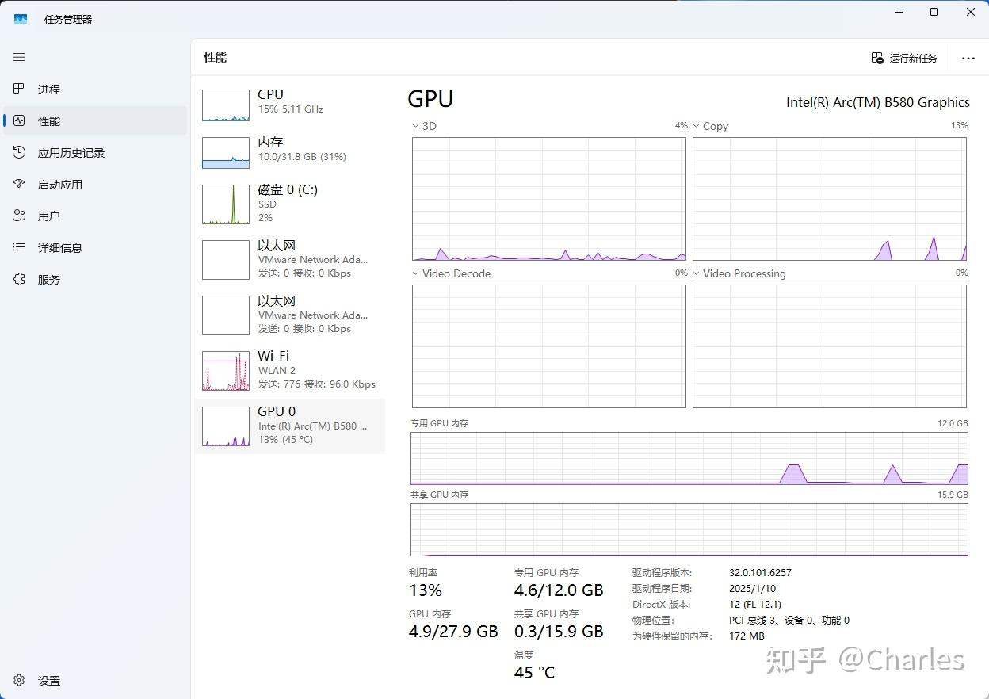Open the more options ellipsis menu
The height and width of the screenshot is (699, 989).
tap(968, 57)
